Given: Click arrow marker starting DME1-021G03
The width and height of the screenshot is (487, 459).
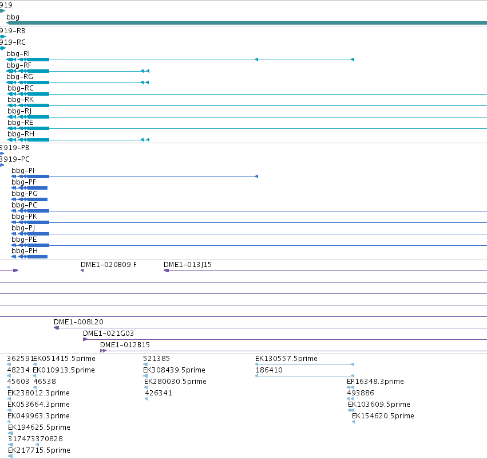Looking at the screenshot, I should pyautogui.click(x=85, y=339).
